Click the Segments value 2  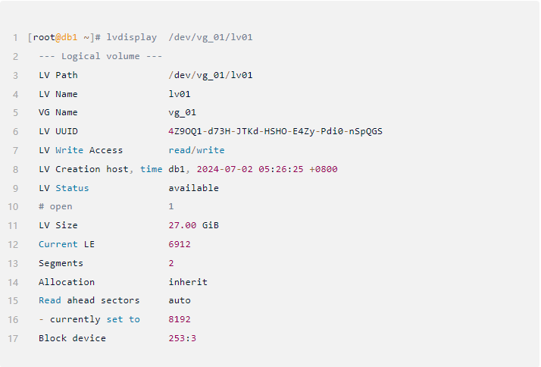[x=171, y=263]
